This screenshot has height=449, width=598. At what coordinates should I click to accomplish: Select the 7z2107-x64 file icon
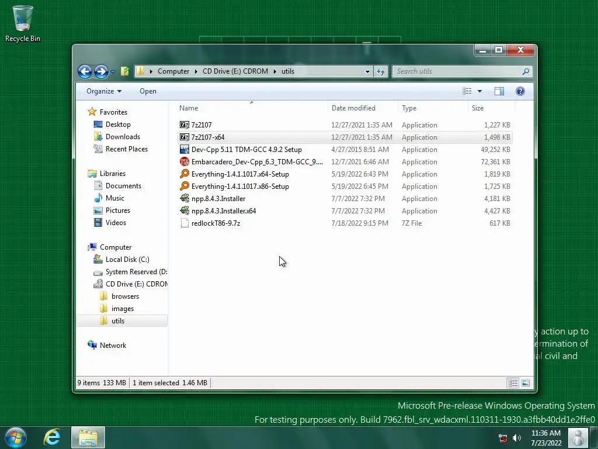pyautogui.click(x=184, y=137)
